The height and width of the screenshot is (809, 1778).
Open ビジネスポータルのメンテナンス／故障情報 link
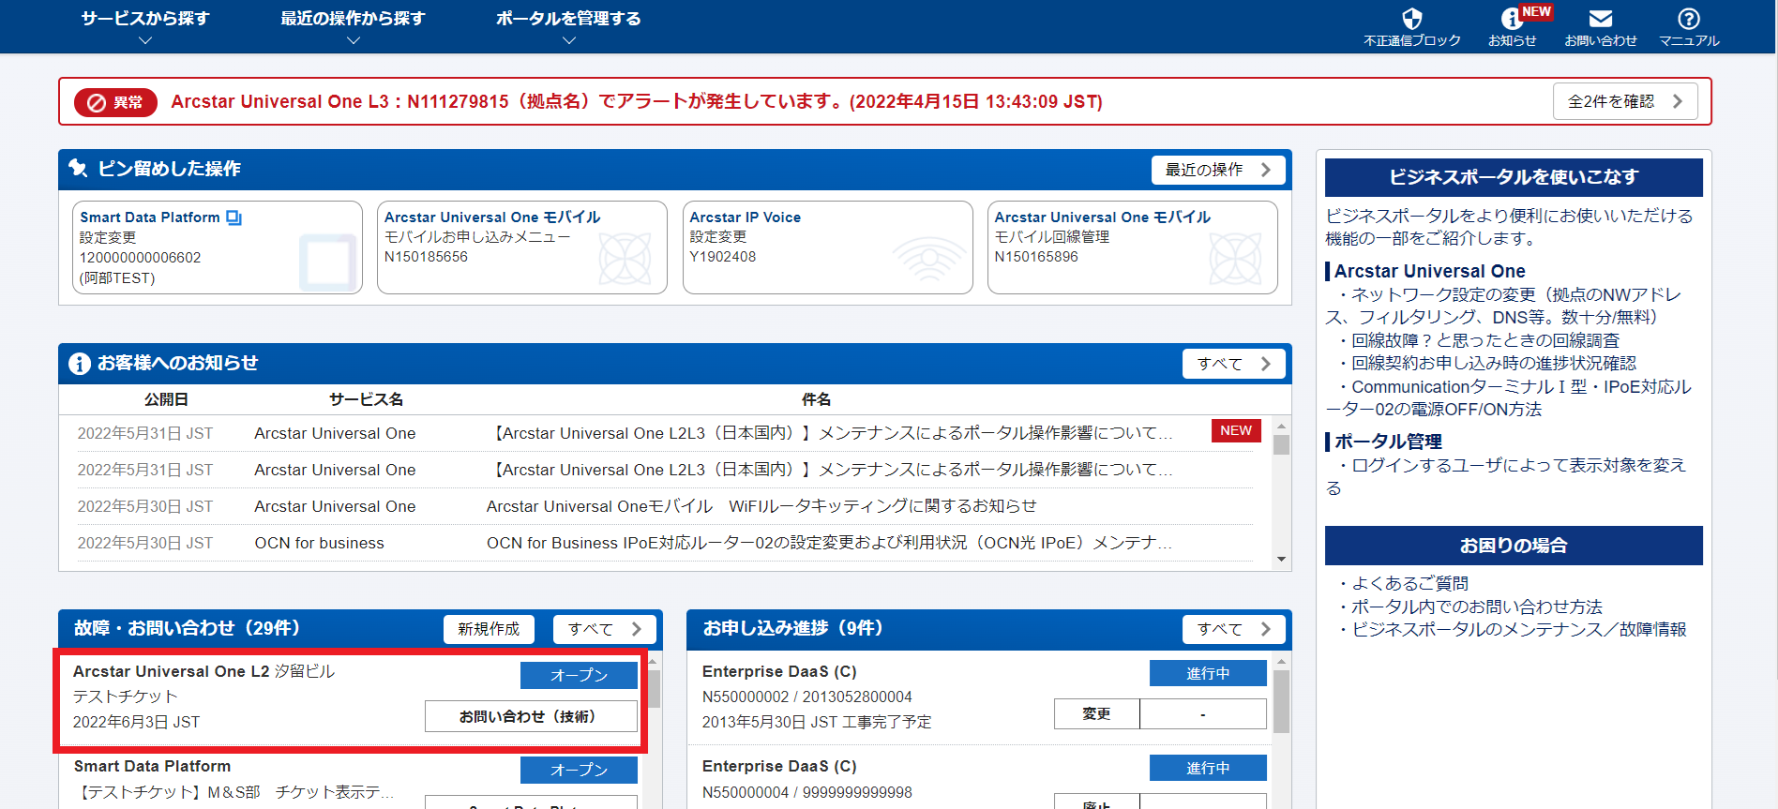(x=1519, y=629)
